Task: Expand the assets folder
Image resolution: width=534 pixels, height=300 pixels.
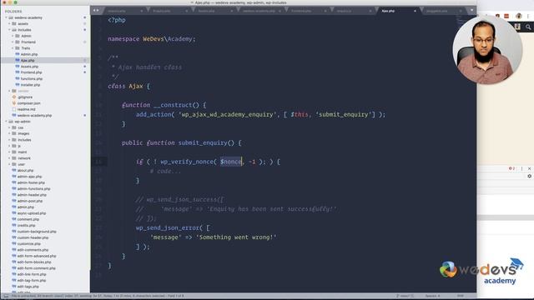Action: coord(9,24)
